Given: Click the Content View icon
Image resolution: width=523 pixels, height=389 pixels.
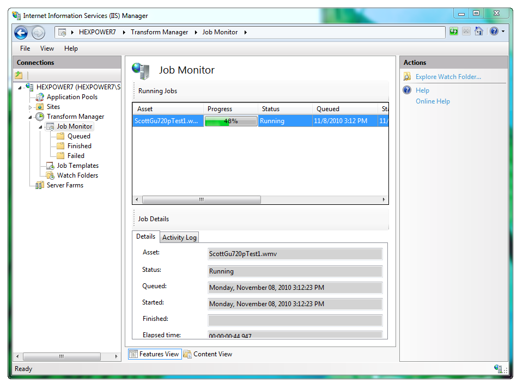Looking at the screenshot, I should pos(187,354).
